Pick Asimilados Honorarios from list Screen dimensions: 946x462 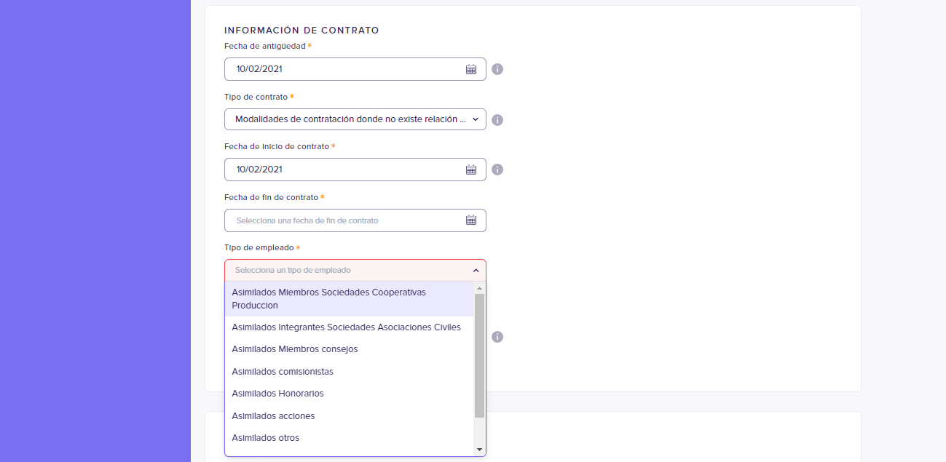pos(350,394)
